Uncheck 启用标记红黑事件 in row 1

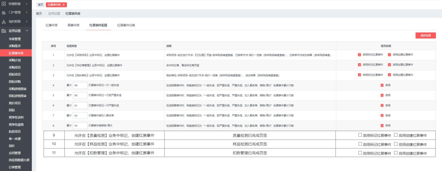tap(359, 55)
